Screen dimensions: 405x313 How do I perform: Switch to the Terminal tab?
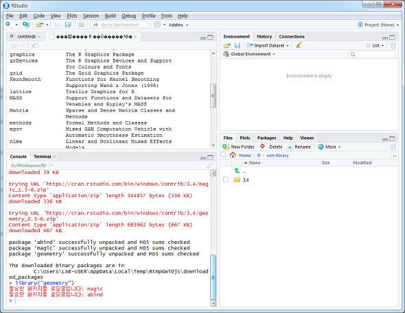[42, 156]
